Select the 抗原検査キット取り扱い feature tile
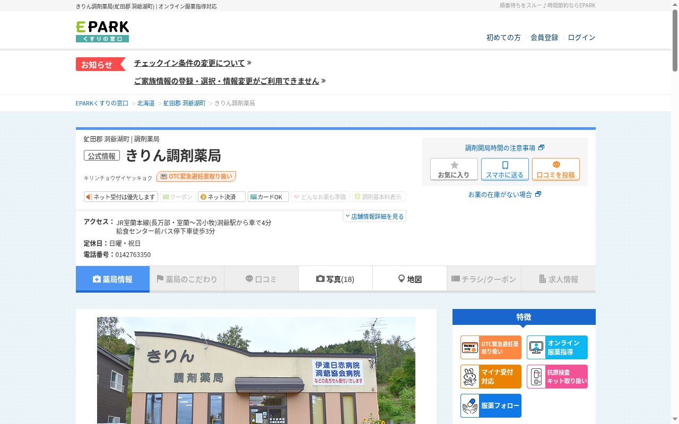Image resolution: width=679 pixels, height=424 pixels. (x=557, y=377)
